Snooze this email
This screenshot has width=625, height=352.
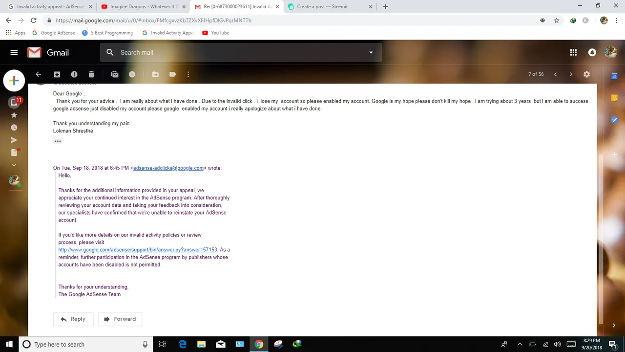(132, 74)
